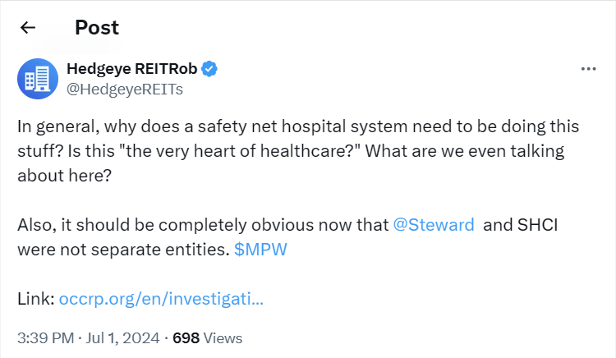Open Hedgeye REITRob profile avatar
616x358 pixels.
37,80
